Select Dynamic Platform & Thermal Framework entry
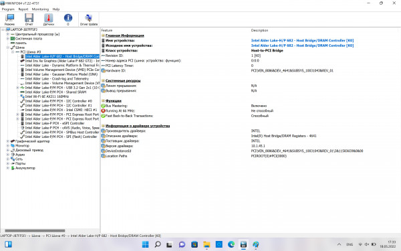 pos(62,66)
